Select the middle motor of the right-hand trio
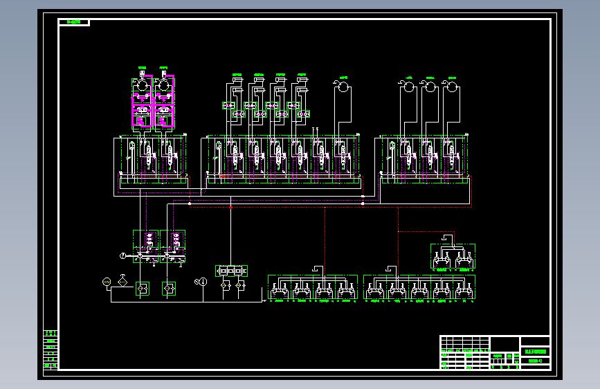Screen dimensions: 600x389 (430, 87)
